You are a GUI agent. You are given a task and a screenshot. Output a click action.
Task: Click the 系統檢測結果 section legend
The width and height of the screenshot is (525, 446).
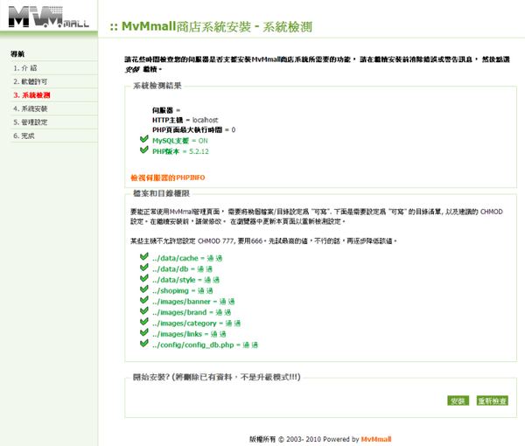coord(157,86)
